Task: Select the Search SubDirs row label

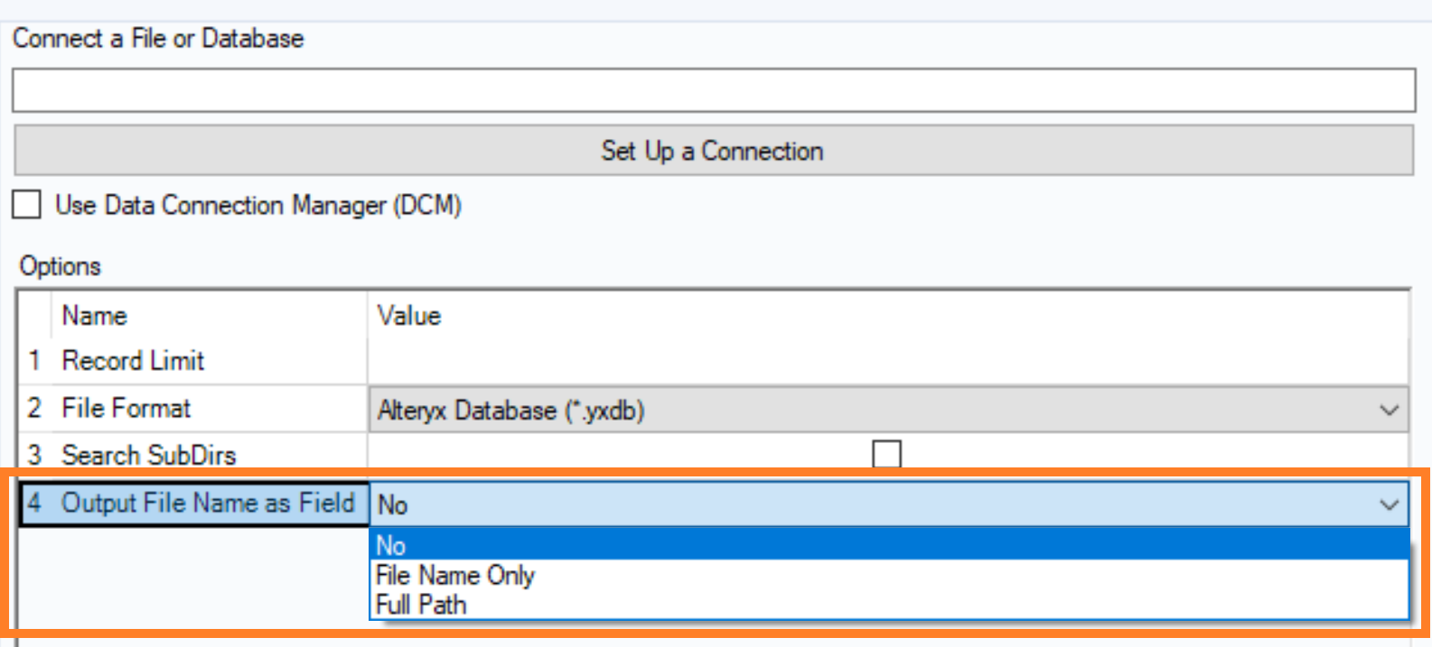Action: coord(149,455)
